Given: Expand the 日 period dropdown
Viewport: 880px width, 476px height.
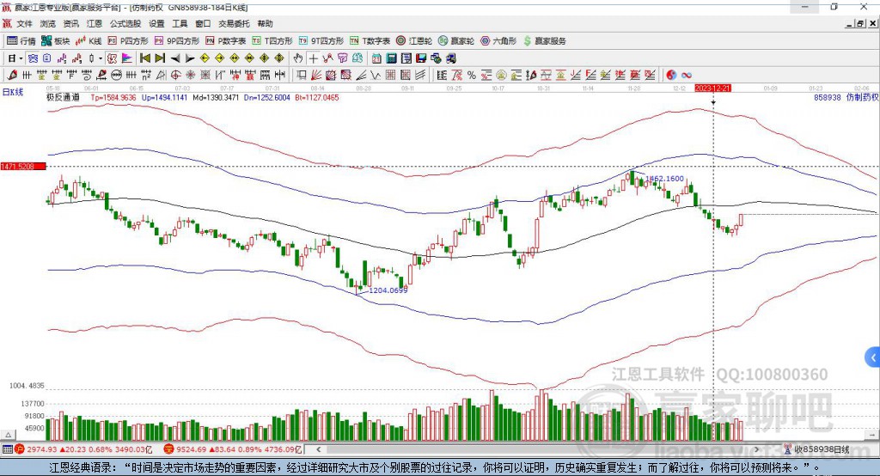Looking at the screenshot, I should 21,58.
